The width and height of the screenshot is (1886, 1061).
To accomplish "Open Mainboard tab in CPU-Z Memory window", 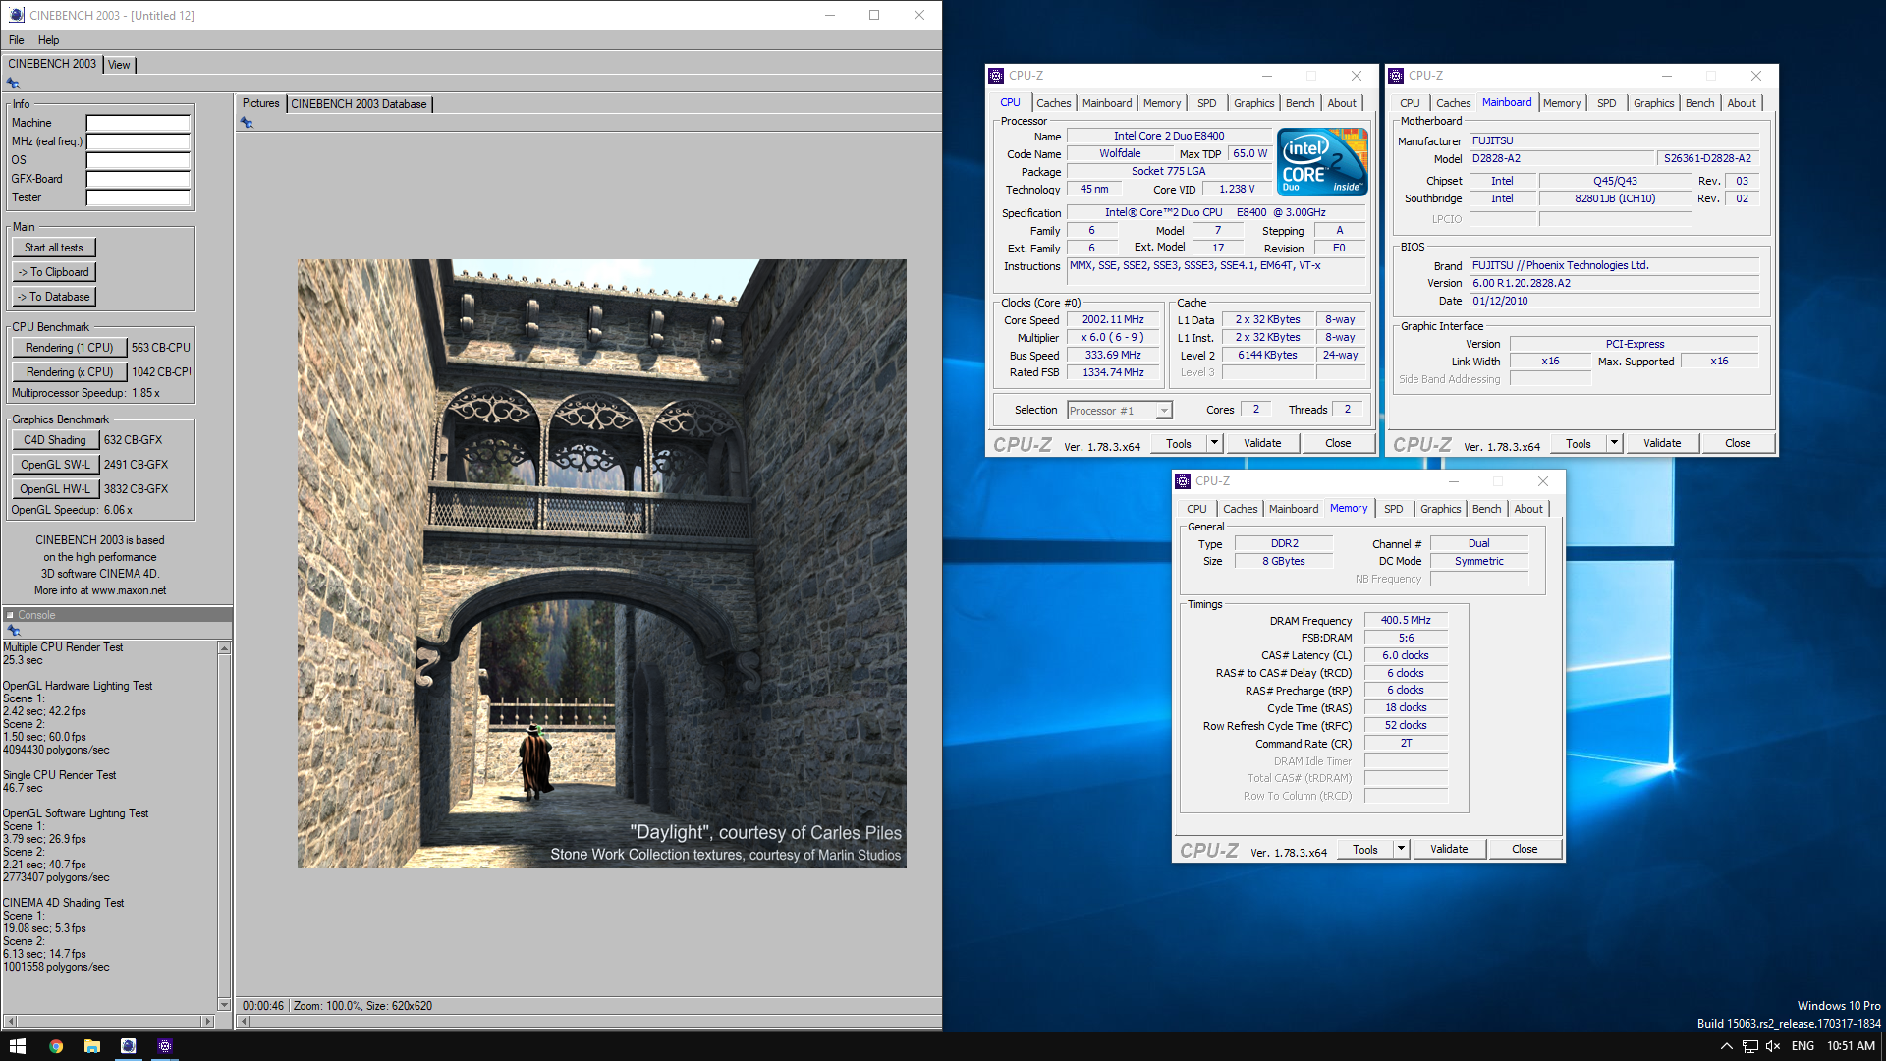I will click(1294, 509).
